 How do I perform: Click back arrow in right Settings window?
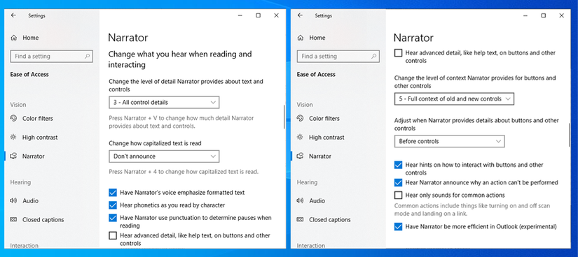[x=300, y=15]
